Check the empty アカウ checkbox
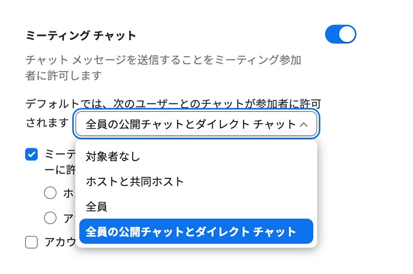Viewport: 413px width, 274px height. coord(31,242)
